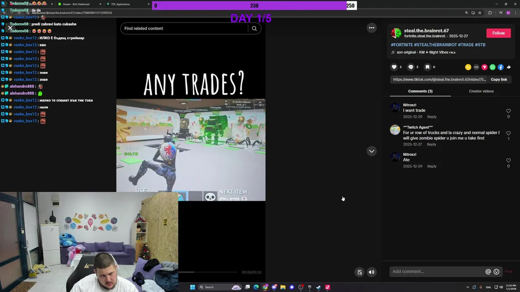The image size is (520, 292).
Task: Open the browser extensions icon
Action: click(490, 13)
